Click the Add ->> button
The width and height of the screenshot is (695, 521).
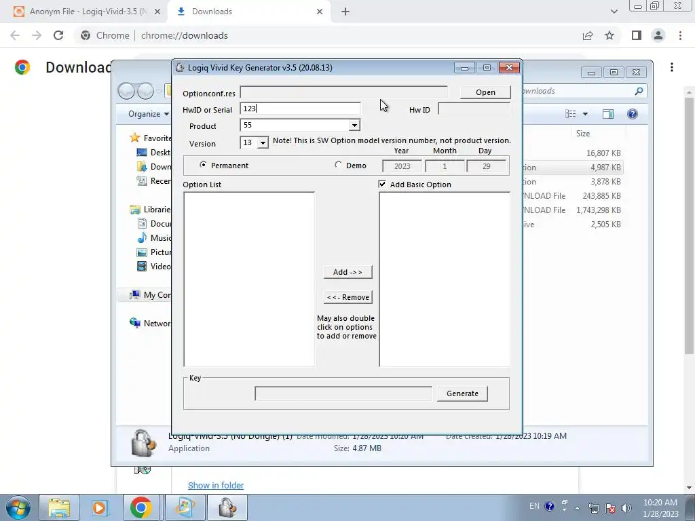point(348,272)
